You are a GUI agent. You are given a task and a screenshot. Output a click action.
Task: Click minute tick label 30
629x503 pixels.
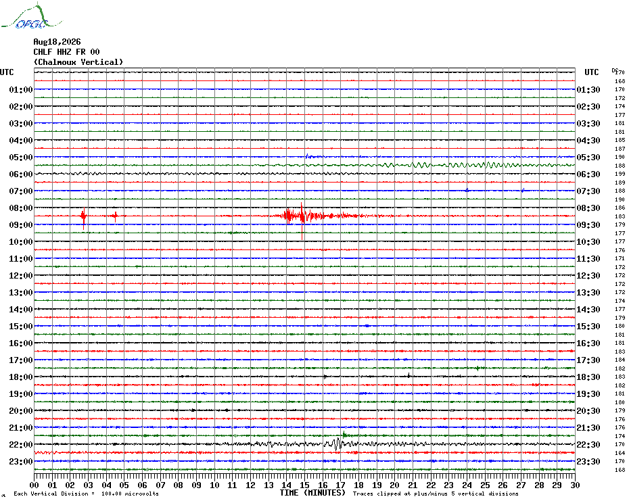click(x=576, y=485)
